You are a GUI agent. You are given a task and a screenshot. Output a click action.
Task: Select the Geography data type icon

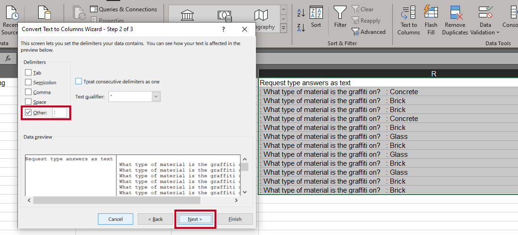click(x=261, y=15)
